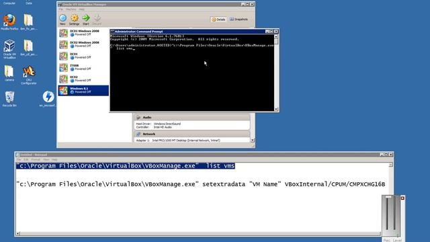Click the Audio section icon in VirtualBox details
430x242 pixels.
click(x=138, y=118)
